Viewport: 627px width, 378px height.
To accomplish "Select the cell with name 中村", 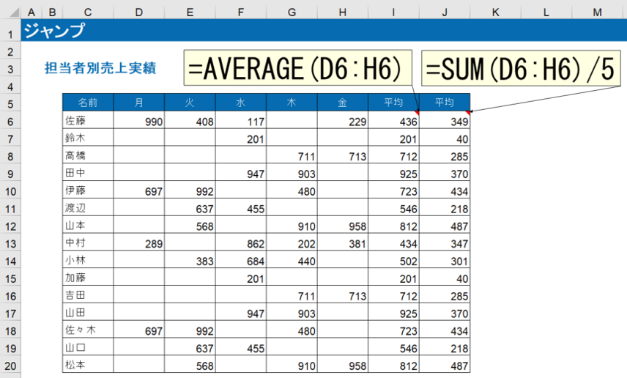I will (x=88, y=242).
